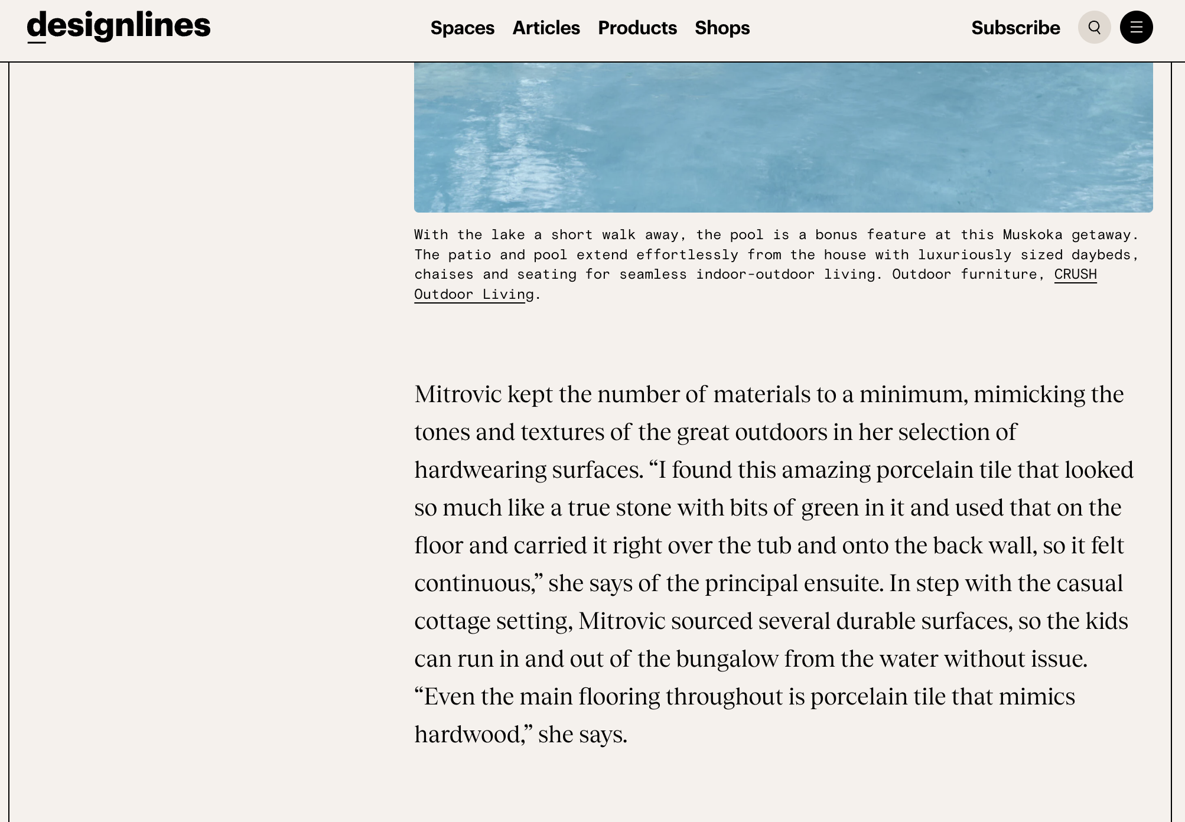Click the final line hardwood, she says
This screenshot has height=822, width=1185.
pyautogui.click(x=520, y=735)
